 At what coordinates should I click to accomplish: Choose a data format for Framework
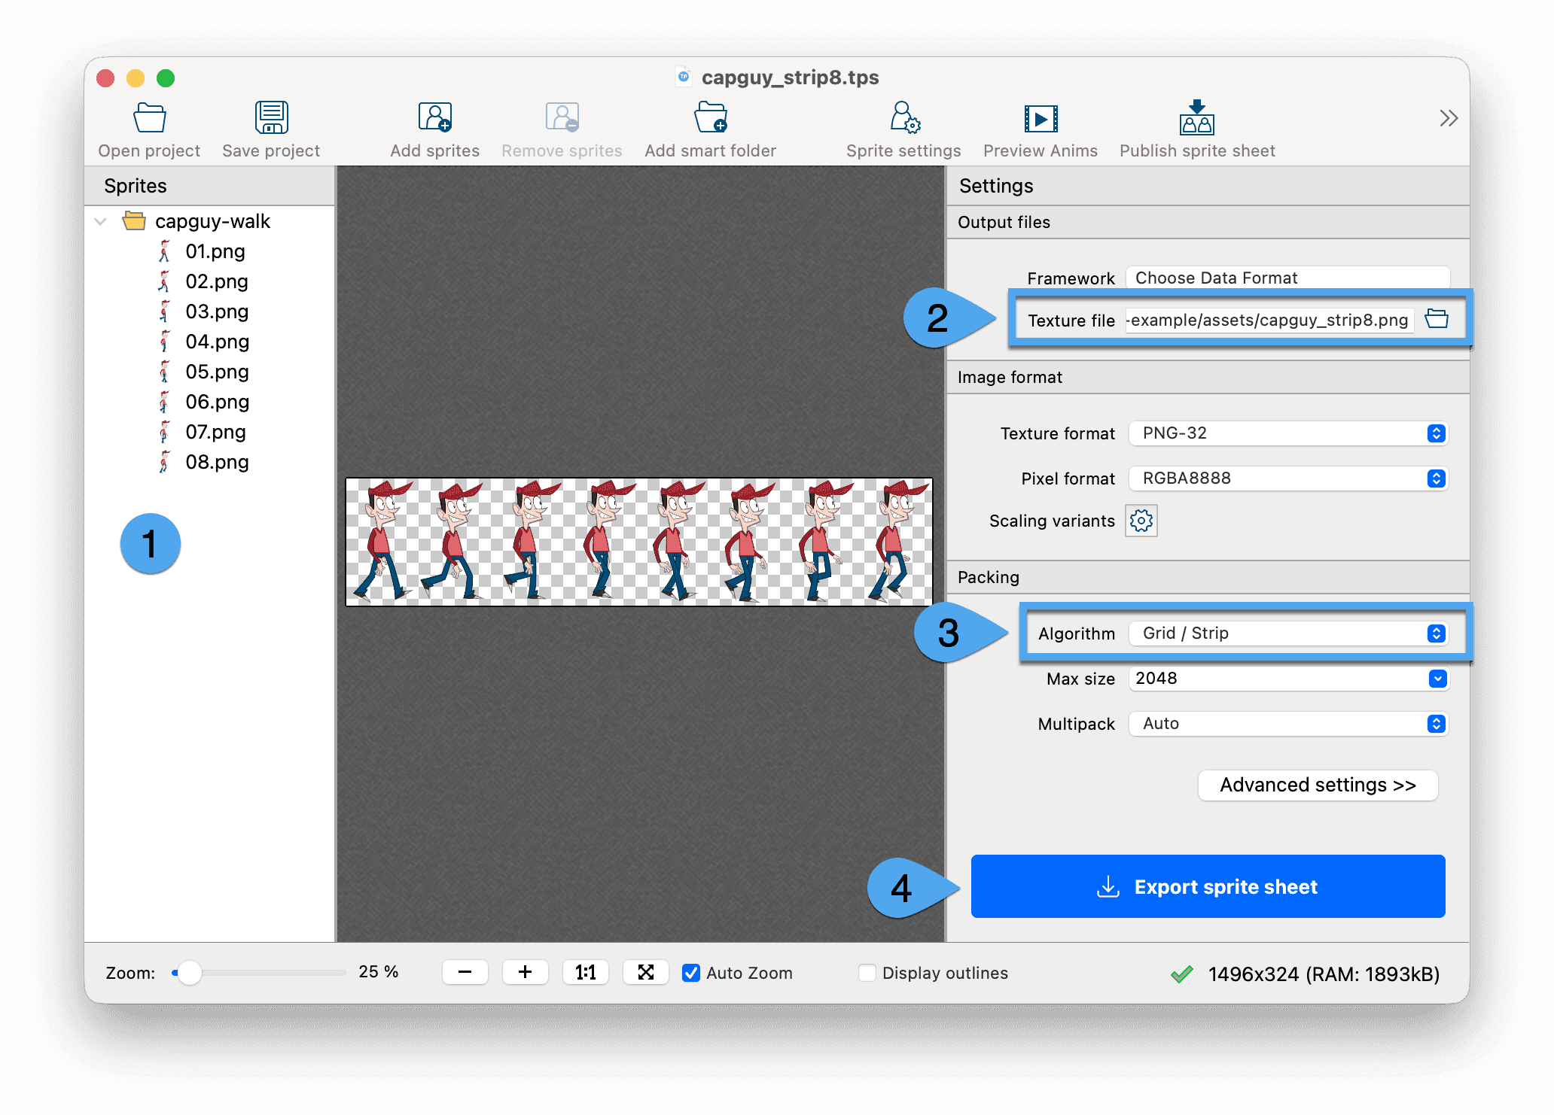tap(1288, 278)
